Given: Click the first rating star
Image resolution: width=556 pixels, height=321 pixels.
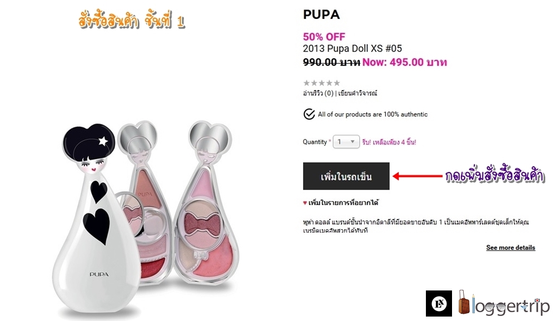Looking at the screenshot, I should coord(306,83).
